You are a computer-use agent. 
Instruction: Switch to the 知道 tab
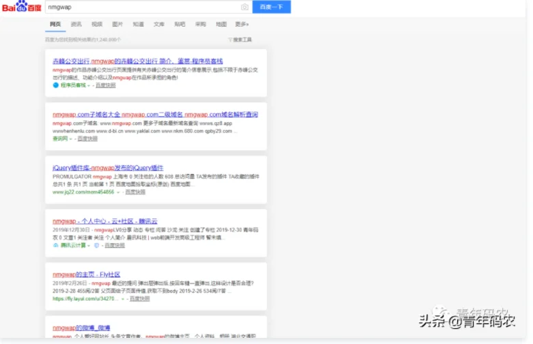(x=138, y=24)
